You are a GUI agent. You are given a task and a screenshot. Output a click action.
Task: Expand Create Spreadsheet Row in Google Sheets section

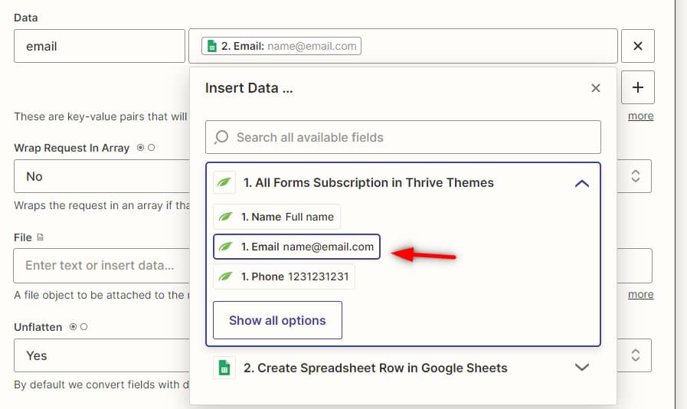coord(582,368)
